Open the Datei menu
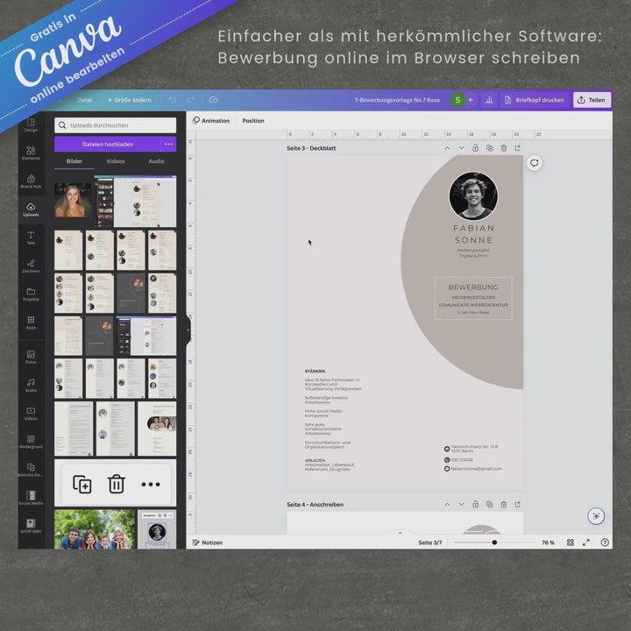The image size is (631, 631). click(x=84, y=100)
